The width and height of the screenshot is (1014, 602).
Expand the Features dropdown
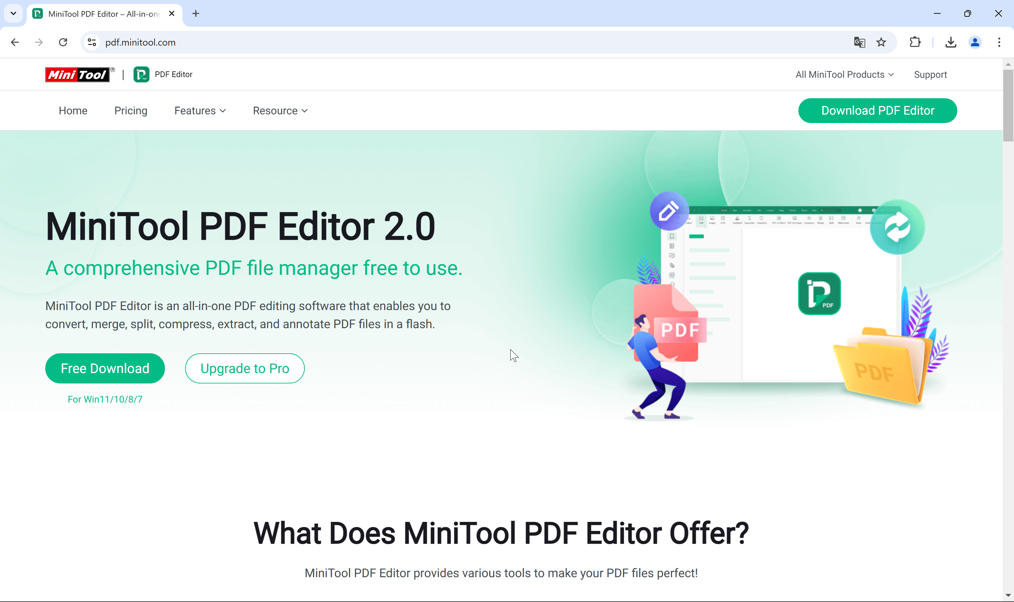(200, 110)
